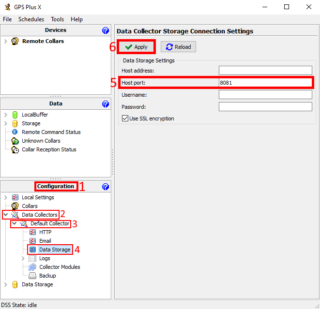Select Remote Collars in Devices tree
Screen dimensions: 320x309
point(43,41)
